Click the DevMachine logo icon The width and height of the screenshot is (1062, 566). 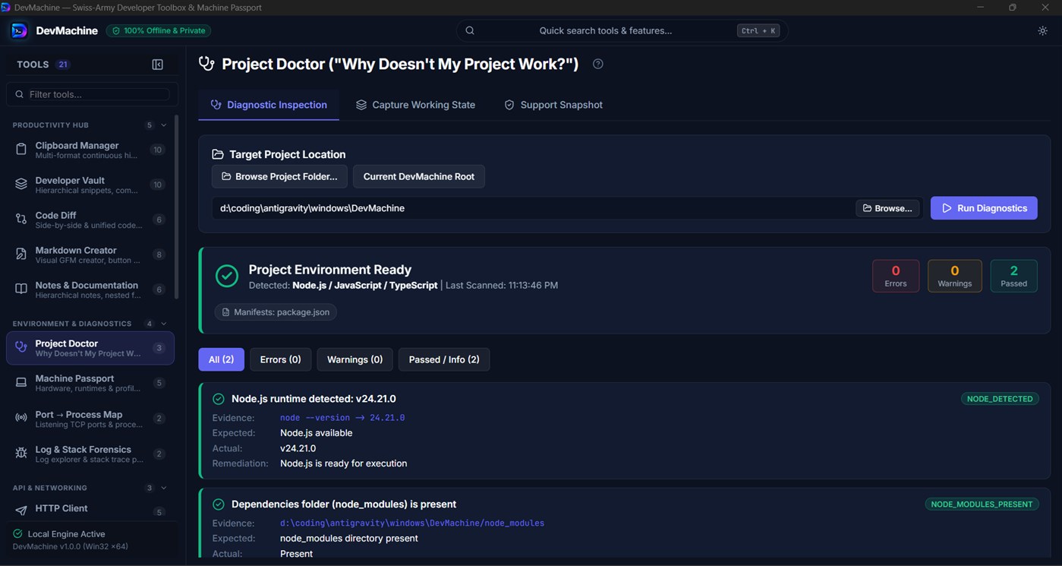click(20, 30)
